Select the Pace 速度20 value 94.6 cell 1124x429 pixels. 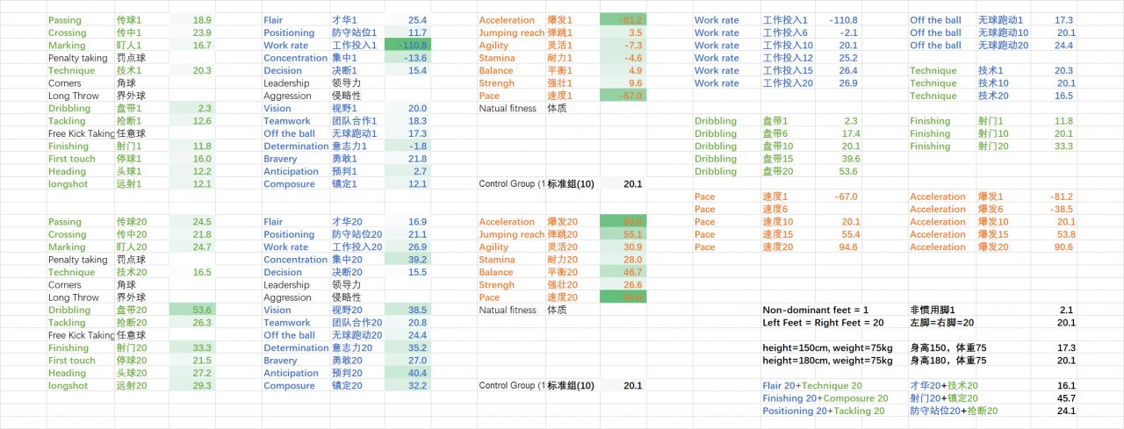[839, 247]
